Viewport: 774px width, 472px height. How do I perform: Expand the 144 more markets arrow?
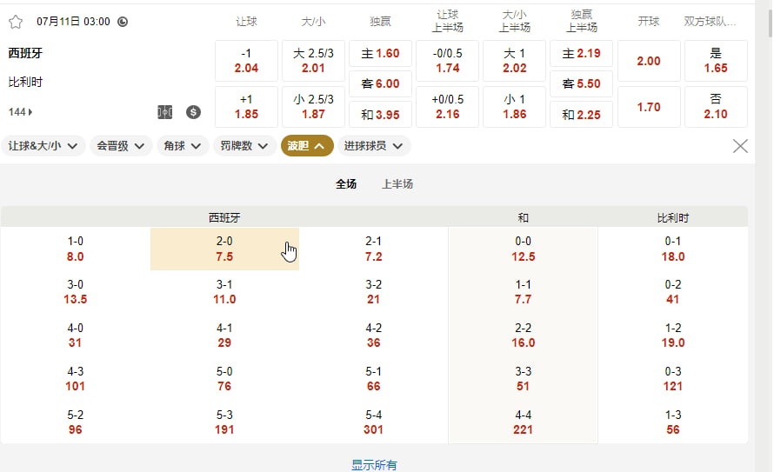click(x=20, y=112)
